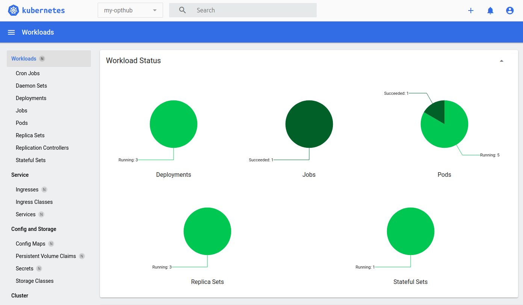This screenshot has width=523, height=305.
Task: Click the N badge next to Services
Action: 41,214
